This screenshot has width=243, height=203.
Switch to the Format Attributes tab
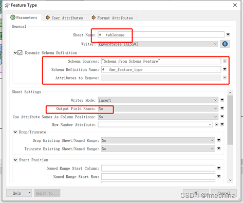tap(112, 18)
